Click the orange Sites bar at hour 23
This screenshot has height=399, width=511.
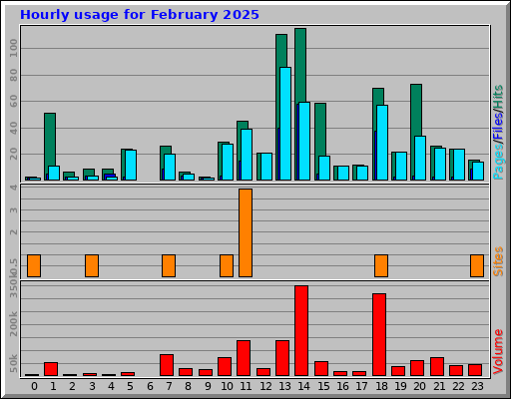point(477,265)
